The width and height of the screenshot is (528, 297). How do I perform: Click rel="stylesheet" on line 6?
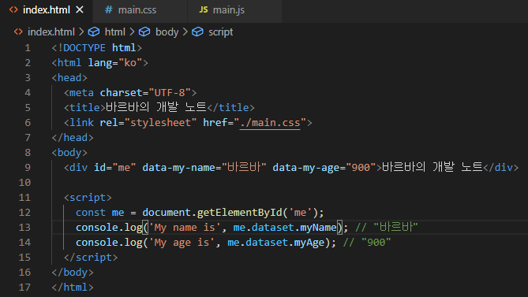[x=148, y=123]
